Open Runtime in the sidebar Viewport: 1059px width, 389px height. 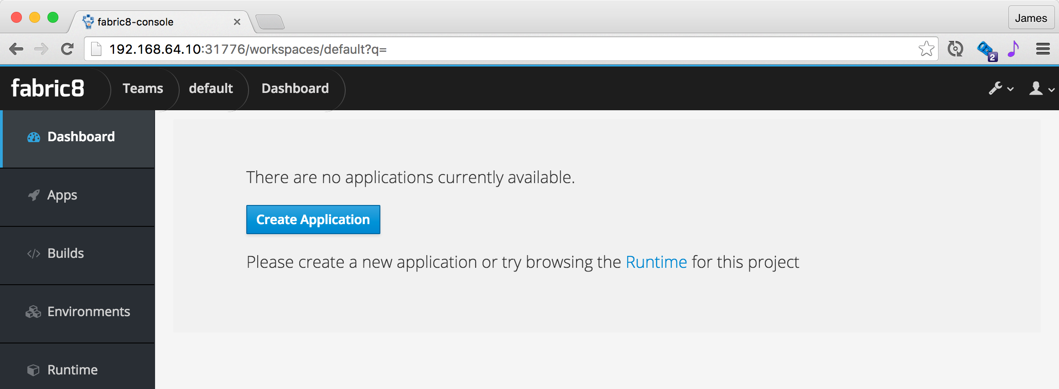(x=78, y=367)
